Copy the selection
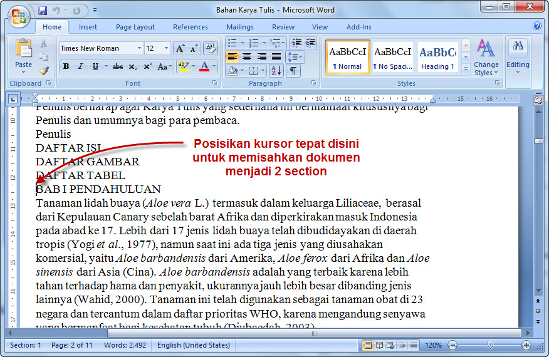This screenshot has width=549, height=357. click(x=43, y=57)
